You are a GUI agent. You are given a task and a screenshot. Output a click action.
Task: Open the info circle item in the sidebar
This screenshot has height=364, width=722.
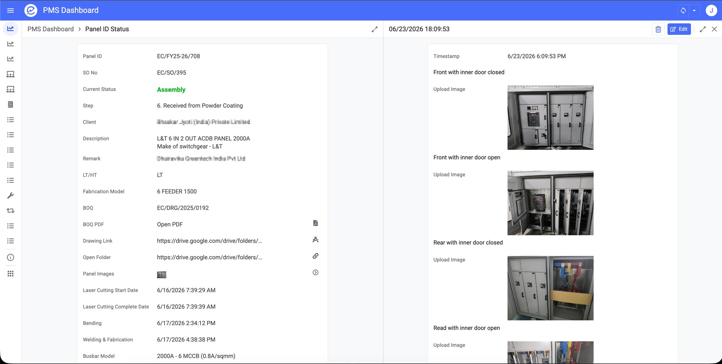pos(10,257)
